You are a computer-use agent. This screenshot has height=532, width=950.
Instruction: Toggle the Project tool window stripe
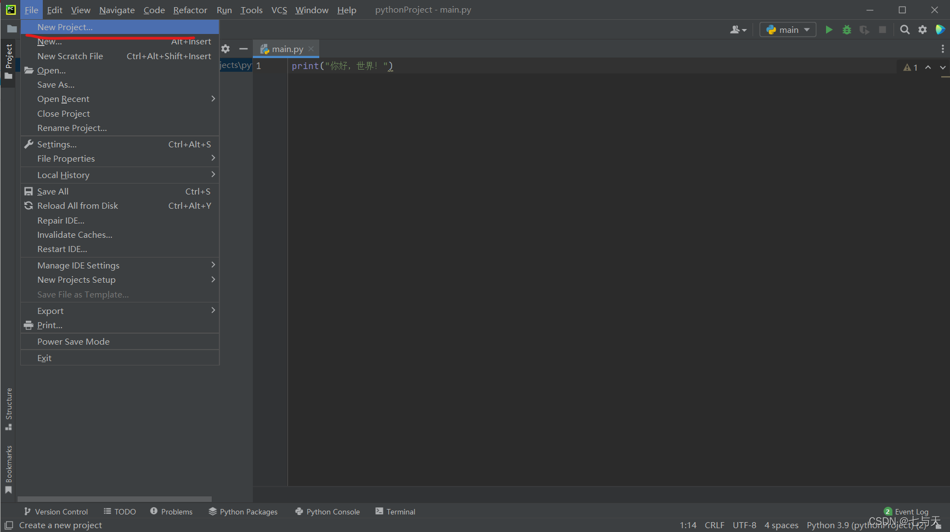8,61
